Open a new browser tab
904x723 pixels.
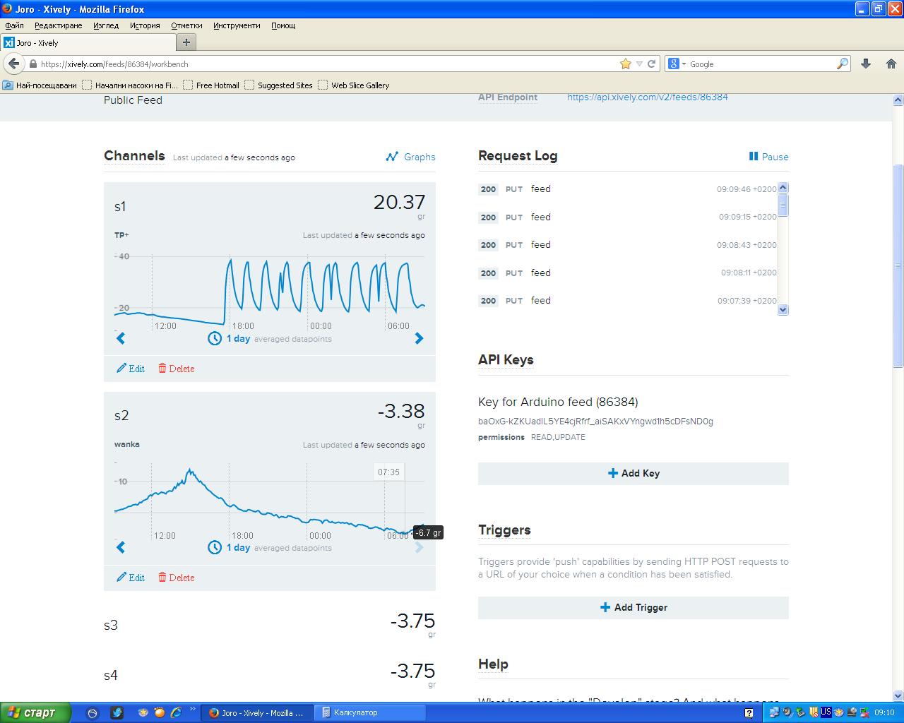[186, 42]
